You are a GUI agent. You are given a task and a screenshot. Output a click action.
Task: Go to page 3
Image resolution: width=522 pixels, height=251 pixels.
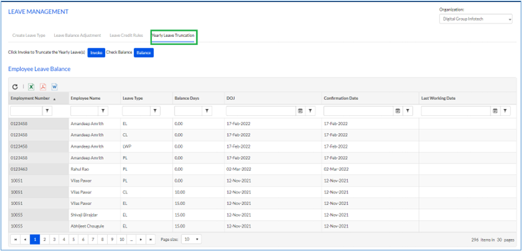point(54,240)
